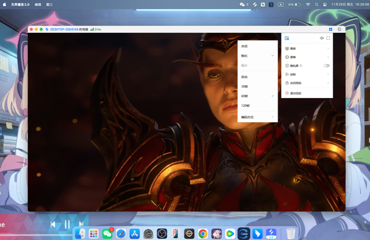Choose the 30帧 frame rate option

(x=244, y=87)
